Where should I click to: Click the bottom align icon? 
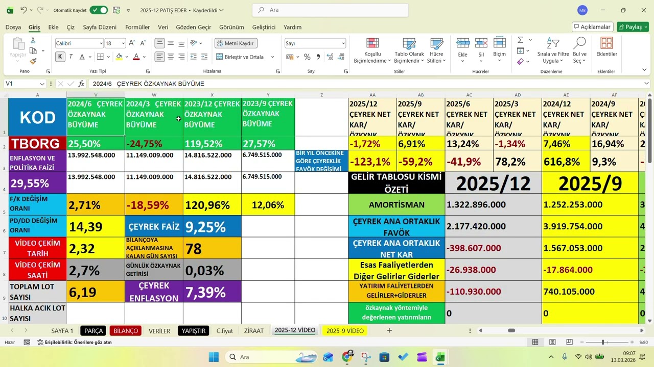(181, 43)
